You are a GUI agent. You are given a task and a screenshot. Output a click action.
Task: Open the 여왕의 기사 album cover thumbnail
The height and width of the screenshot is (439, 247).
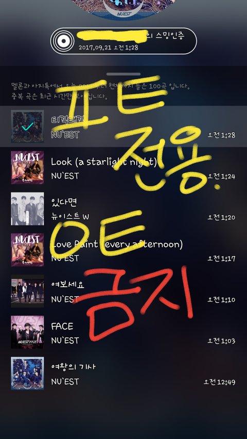[x=27, y=373]
